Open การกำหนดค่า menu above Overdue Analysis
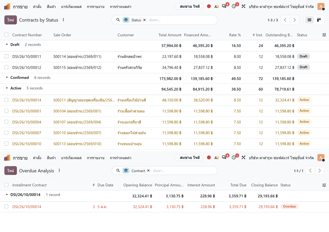The height and width of the screenshot is (232, 329). [121, 158]
